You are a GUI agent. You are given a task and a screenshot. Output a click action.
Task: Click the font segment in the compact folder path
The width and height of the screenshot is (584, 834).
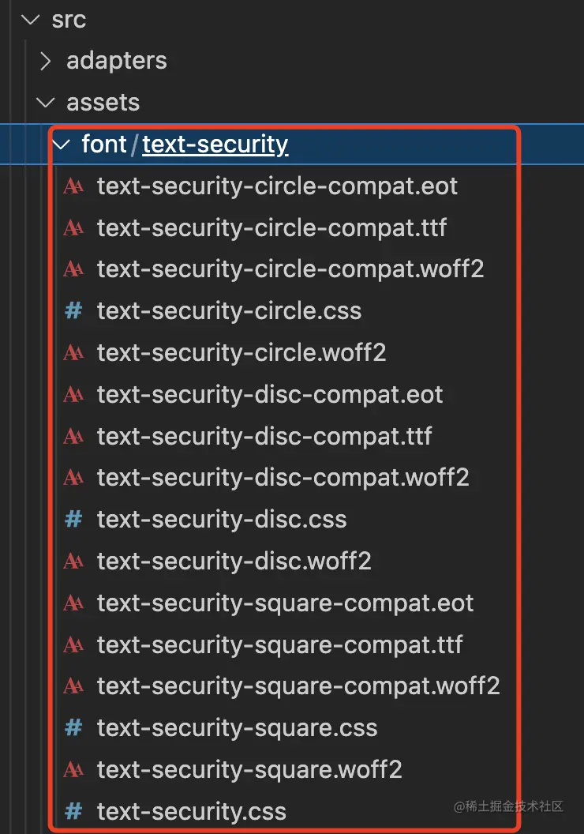point(103,145)
